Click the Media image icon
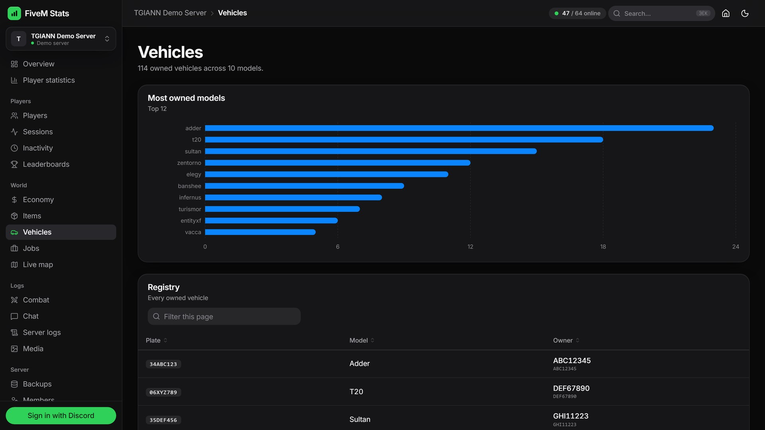This screenshot has width=765, height=430. pyautogui.click(x=14, y=349)
